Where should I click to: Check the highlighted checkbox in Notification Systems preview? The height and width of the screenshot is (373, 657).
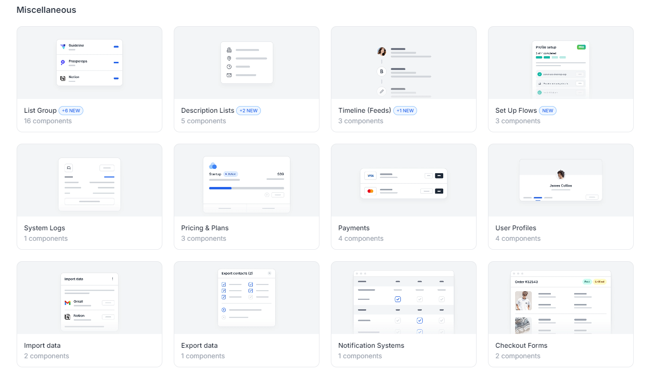click(398, 299)
